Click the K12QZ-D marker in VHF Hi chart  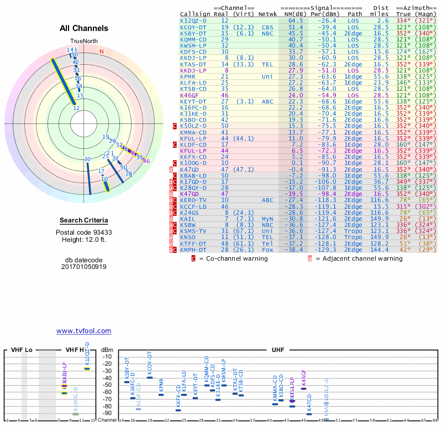click(x=87, y=369)
